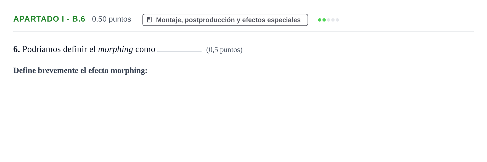The width and height of the screenshot is (487, 162).
Task: Click the word 'efecto' in the bold prompt
Action: pos(98,70)
